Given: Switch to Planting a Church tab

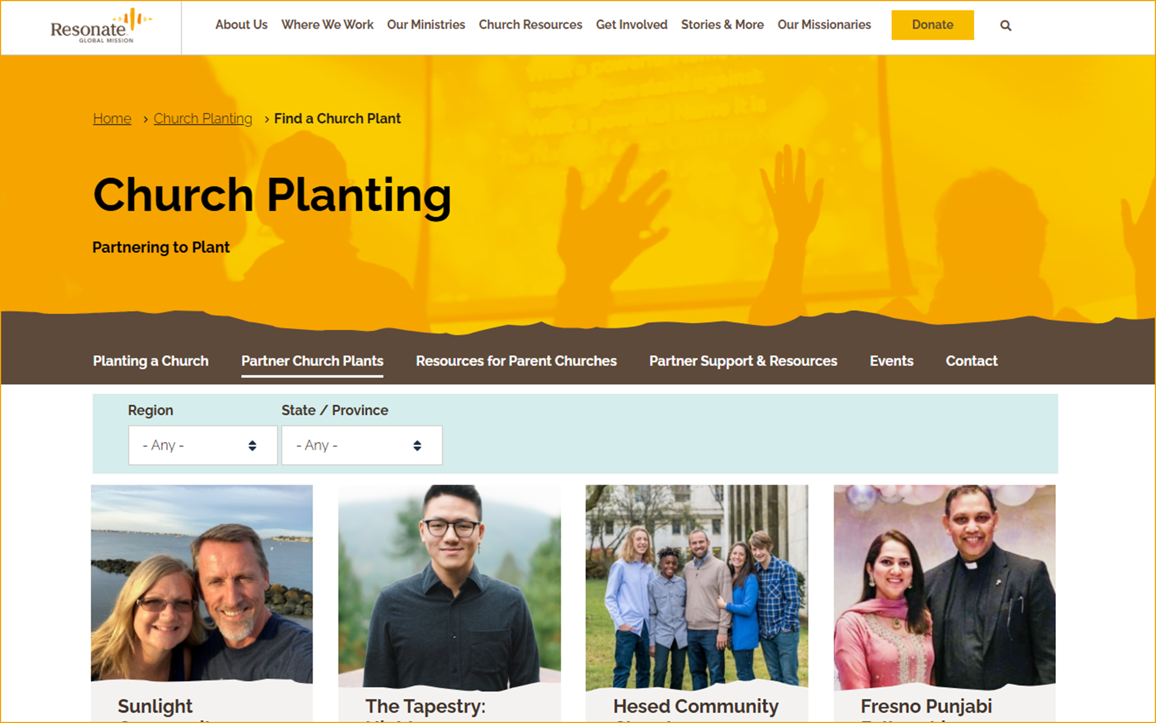Looking at the screenshot, I should (x=150, y=361).
